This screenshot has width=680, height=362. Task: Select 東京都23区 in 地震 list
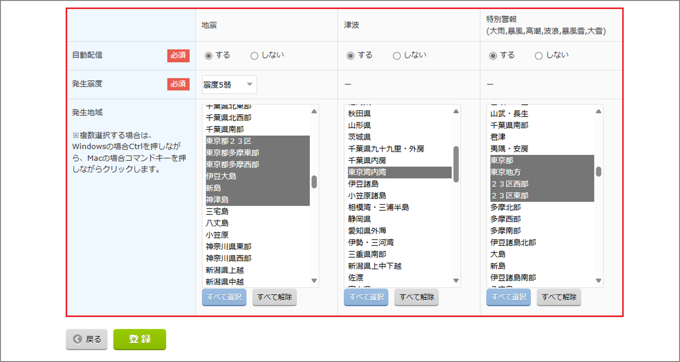tap(257, 141)
